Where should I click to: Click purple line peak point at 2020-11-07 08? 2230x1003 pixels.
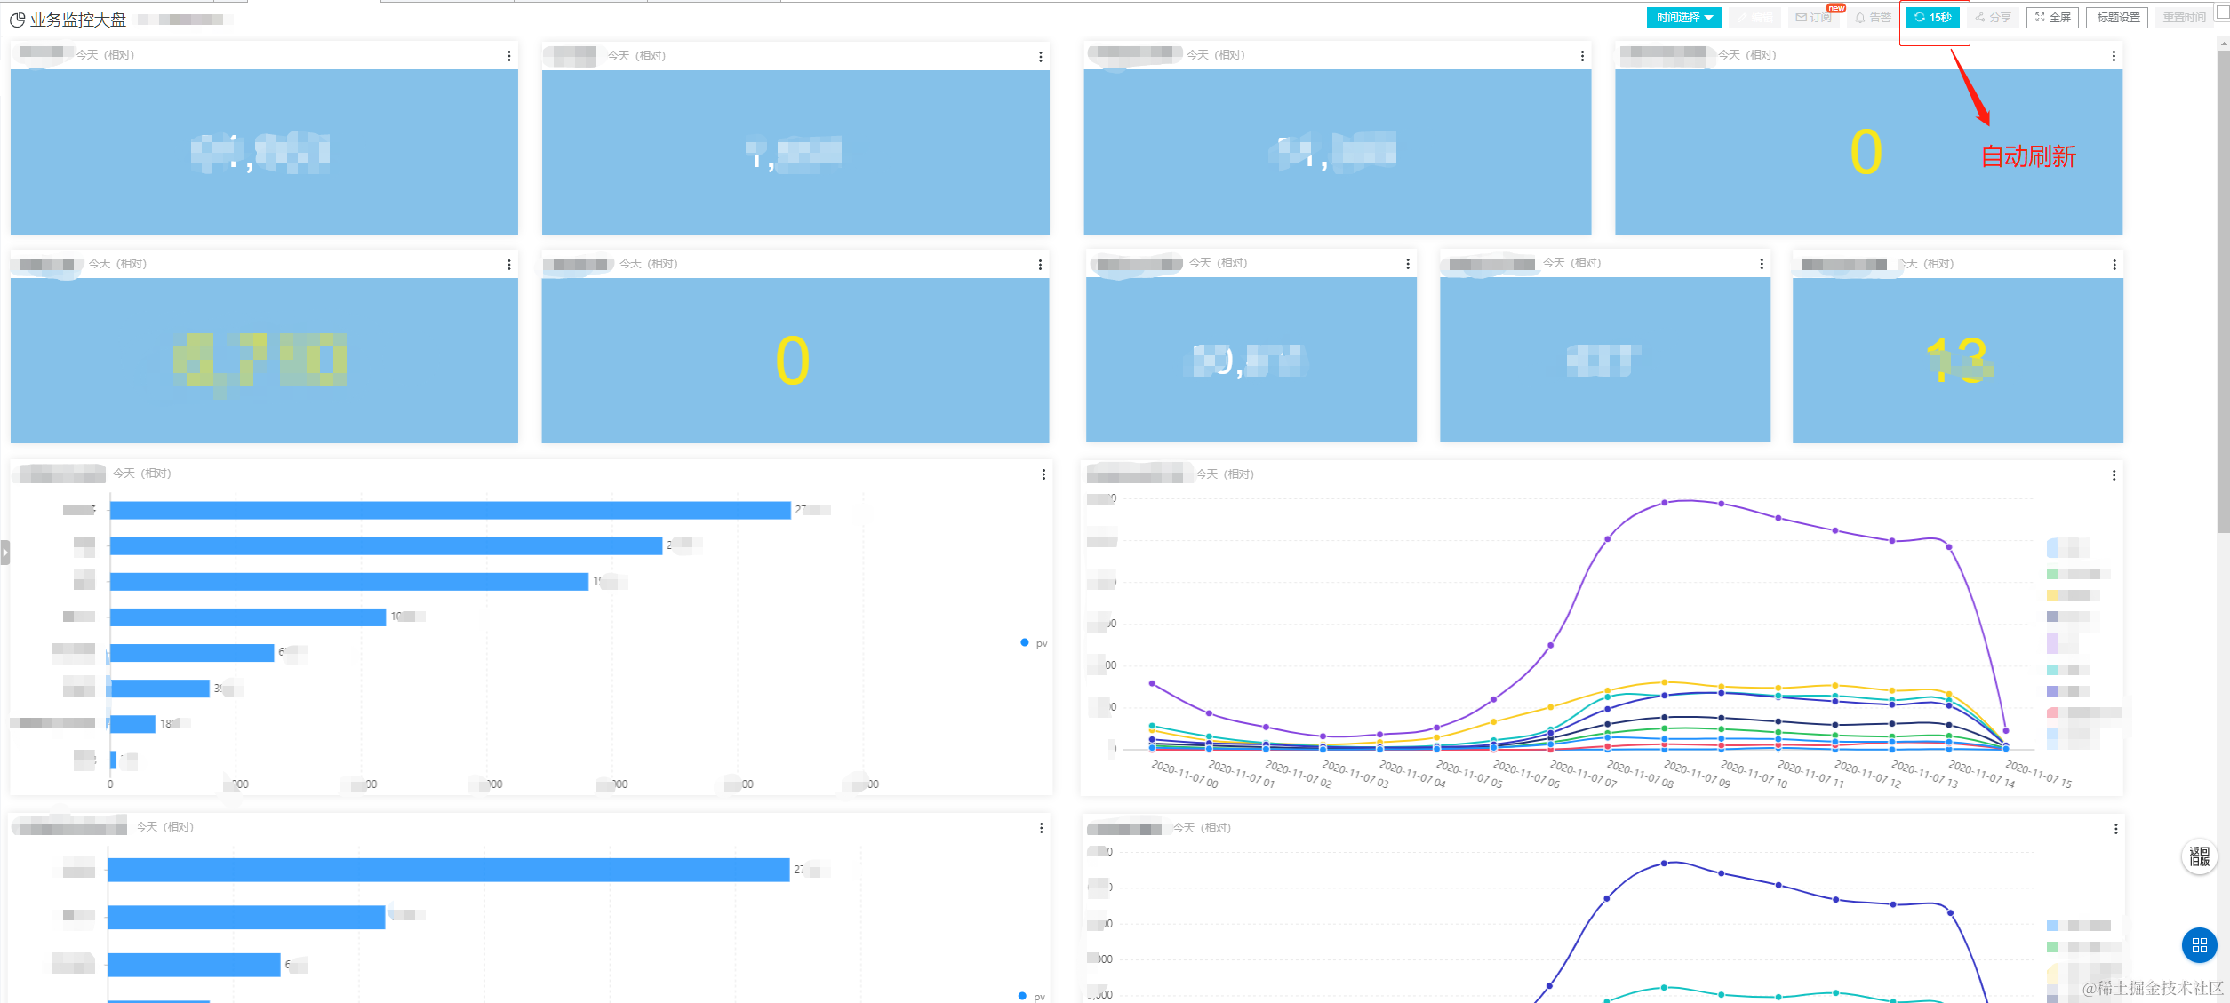tap(1665, 503)
